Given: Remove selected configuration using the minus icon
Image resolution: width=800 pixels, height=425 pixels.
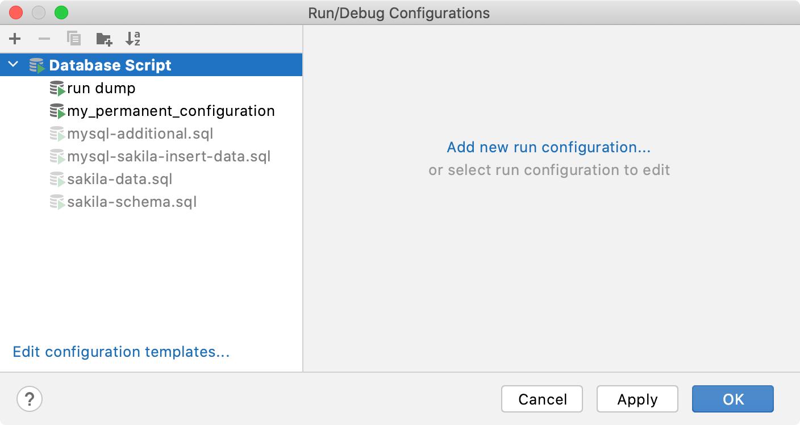Looking at the screenshot, I should (44, 39).
